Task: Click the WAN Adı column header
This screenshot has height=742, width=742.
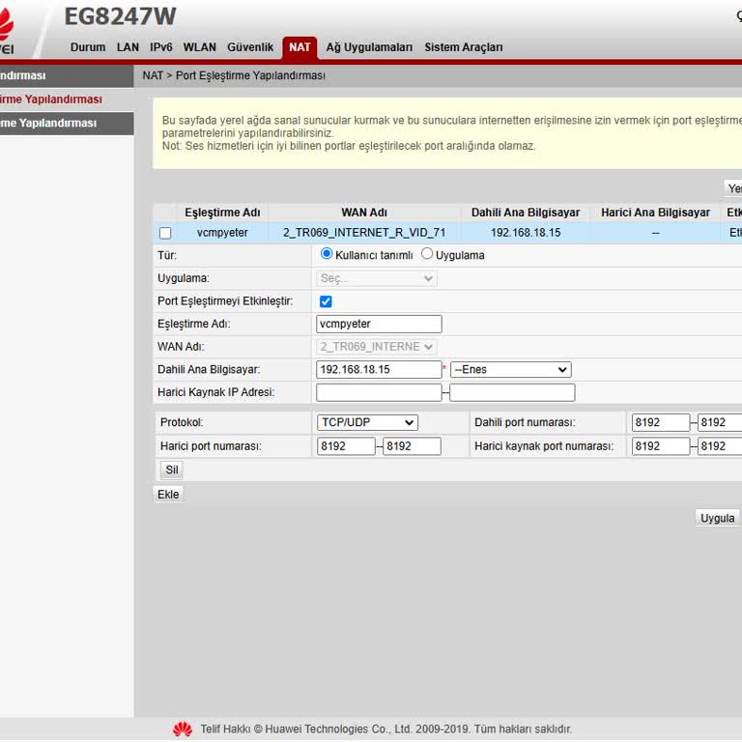Action: pos(364,213)
